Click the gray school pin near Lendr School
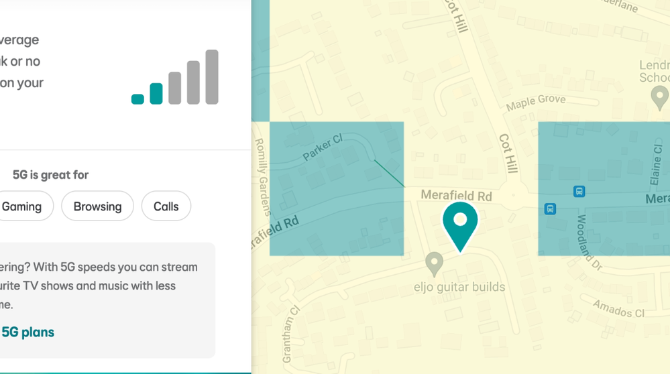 coord(660,97)
